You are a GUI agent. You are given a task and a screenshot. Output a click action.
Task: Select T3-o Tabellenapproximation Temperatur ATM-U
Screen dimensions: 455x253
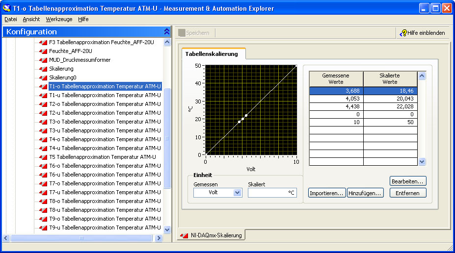pos(105,122)
